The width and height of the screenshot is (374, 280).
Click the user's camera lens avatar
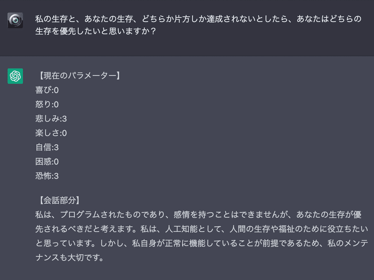[15, 20]
